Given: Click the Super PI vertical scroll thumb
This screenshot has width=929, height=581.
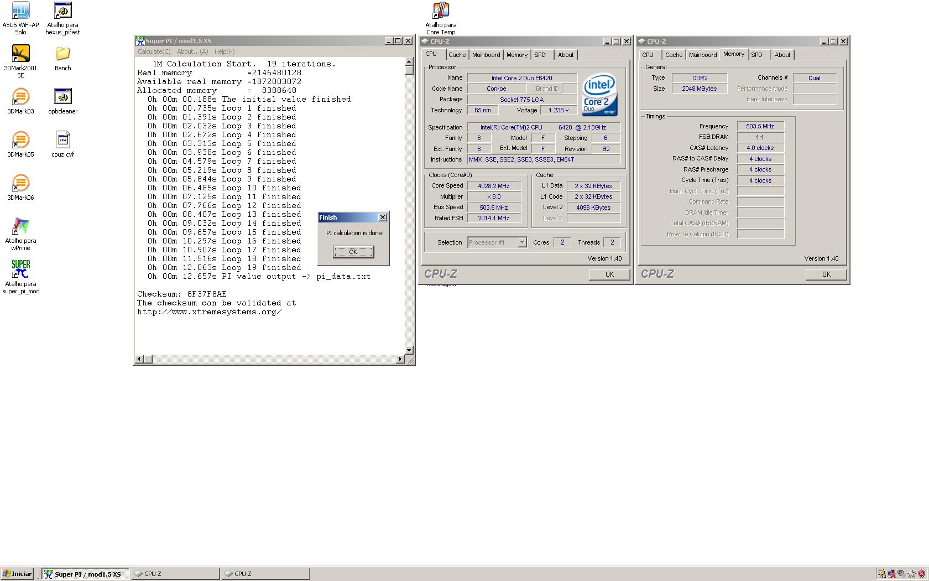Looking at the screenshot, I should click(409, 70).
